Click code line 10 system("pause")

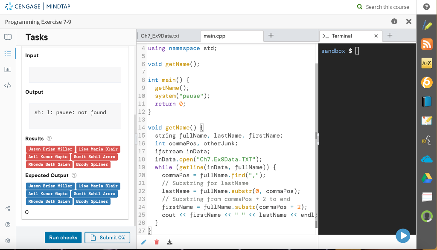183,96
